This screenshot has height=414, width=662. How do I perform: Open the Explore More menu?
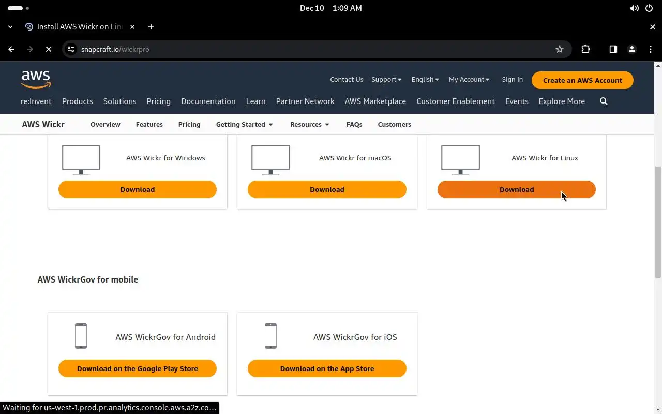click(562, 101)
